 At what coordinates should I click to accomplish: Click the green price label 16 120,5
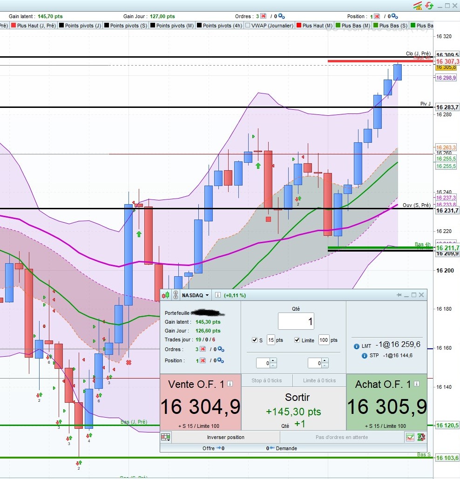pos(447,425)
